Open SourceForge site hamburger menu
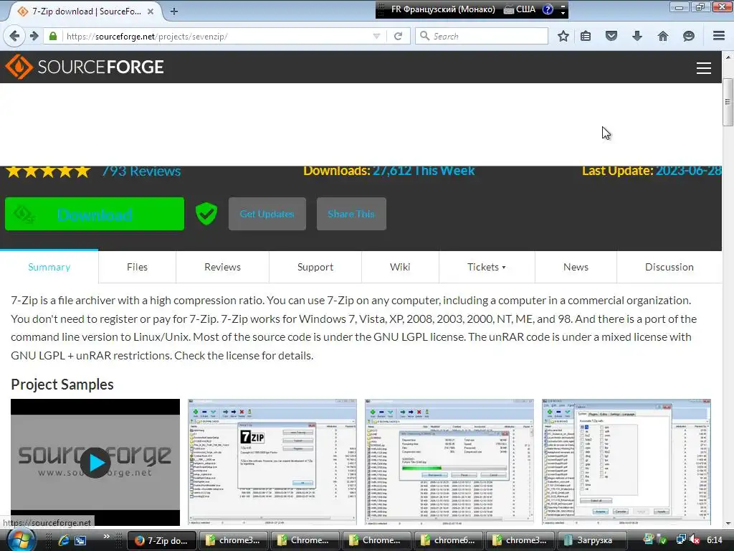This screenshot has width=734, height=551. pos(704,68)
